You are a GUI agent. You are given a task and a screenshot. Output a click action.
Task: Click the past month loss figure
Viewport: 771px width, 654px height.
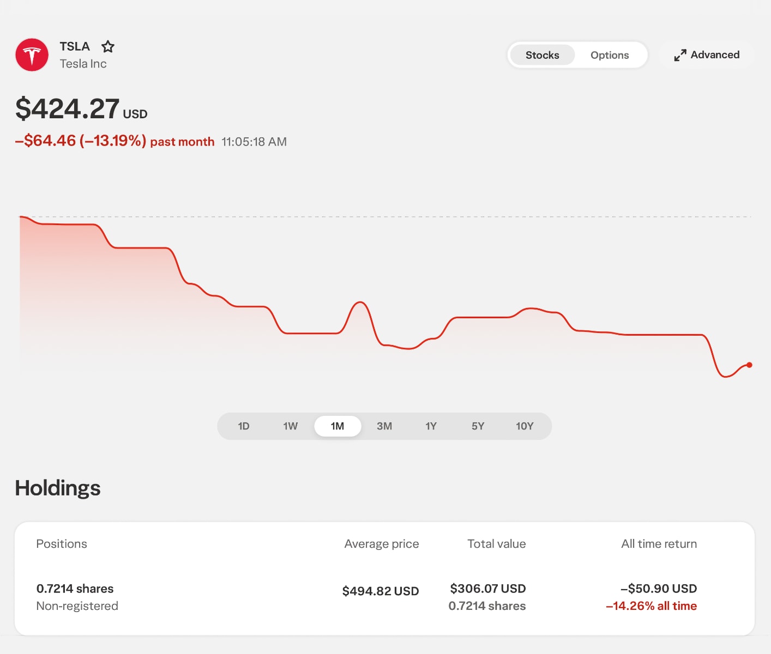point(80,141)
